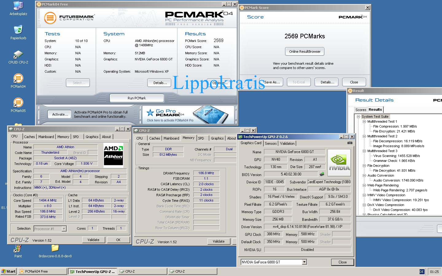442x276 pixels.
Task: Collapse the System Test Suite tree node
Action: [358, 117]
